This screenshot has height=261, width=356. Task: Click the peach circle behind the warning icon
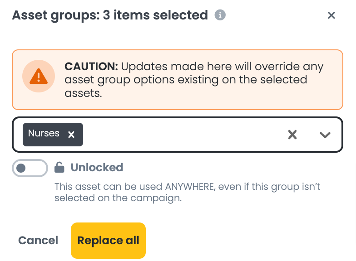pyautogui.click(x=39, y=76)
